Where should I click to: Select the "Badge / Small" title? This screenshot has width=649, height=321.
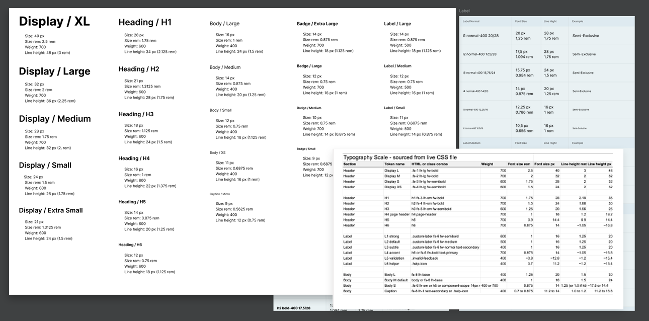coord(306,149)
